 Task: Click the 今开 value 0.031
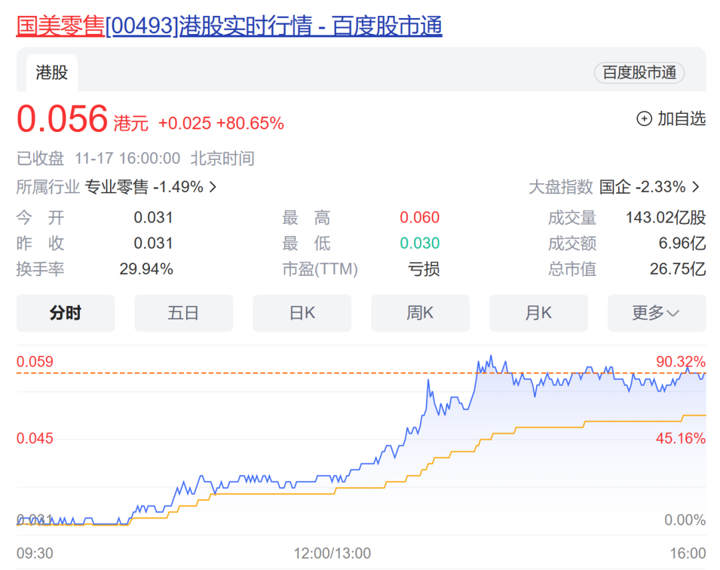pos(153,217)
